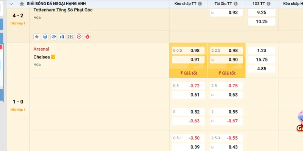Click the stacked coins data icon
303x151 pixels.
click(x=45, y=37)
